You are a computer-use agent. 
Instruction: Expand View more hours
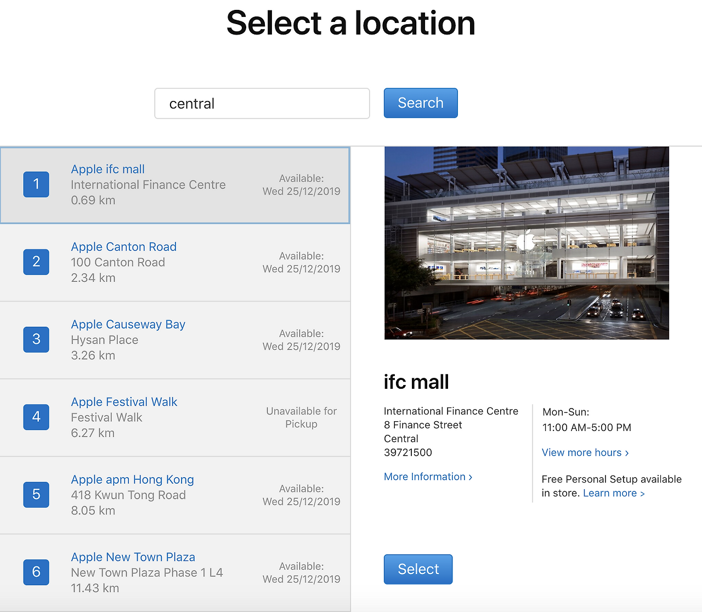click(585, 453)
